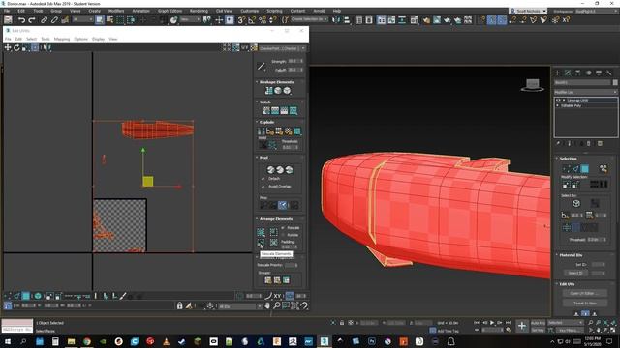Click the ViewCube in the viewport
This screenshot has height=348, width=620.
(x=532, y=85)
